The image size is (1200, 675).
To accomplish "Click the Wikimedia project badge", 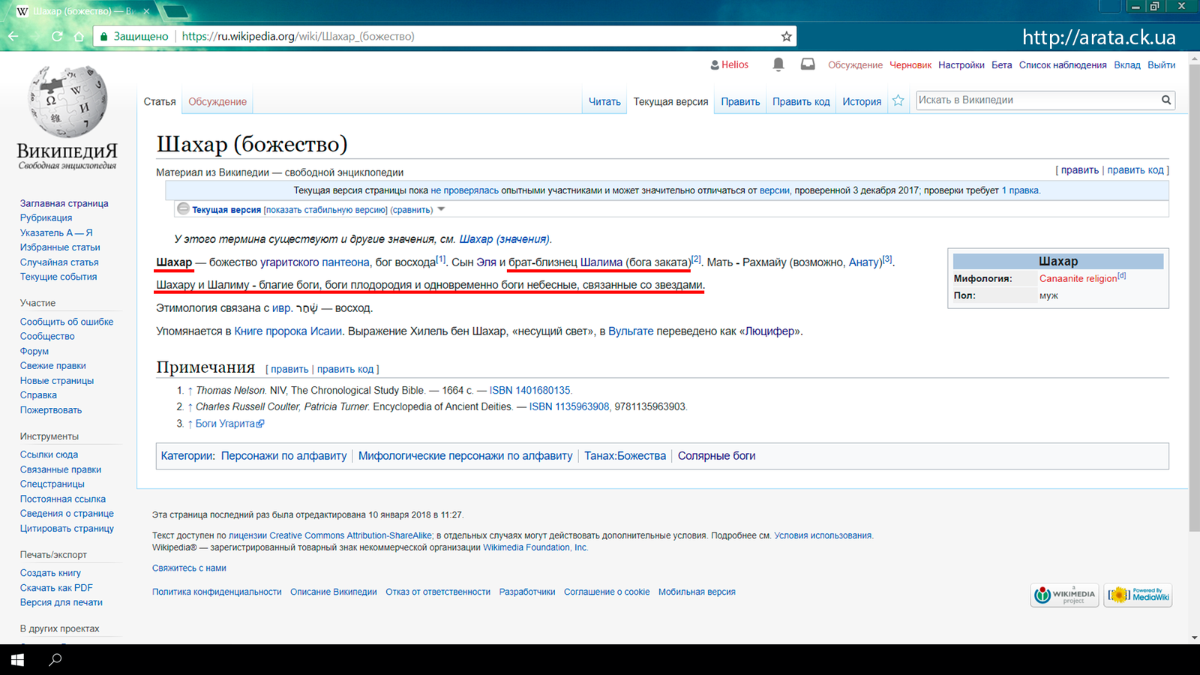I will (1064, 595).
